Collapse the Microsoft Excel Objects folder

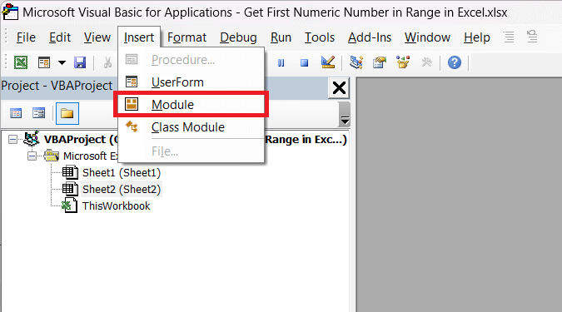32,156
